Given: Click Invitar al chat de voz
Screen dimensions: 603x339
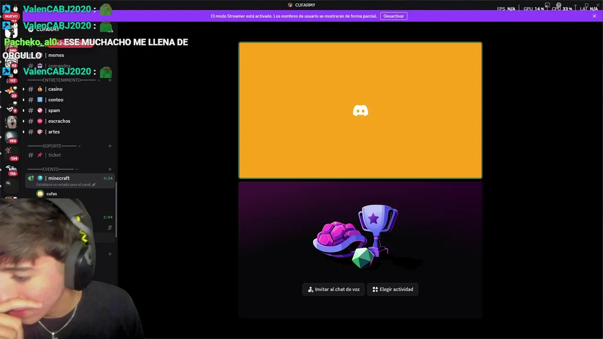Looking at the screenshot, I should click(x=334, y=290).
